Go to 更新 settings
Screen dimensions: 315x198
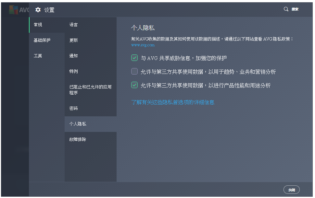point(73,40)
